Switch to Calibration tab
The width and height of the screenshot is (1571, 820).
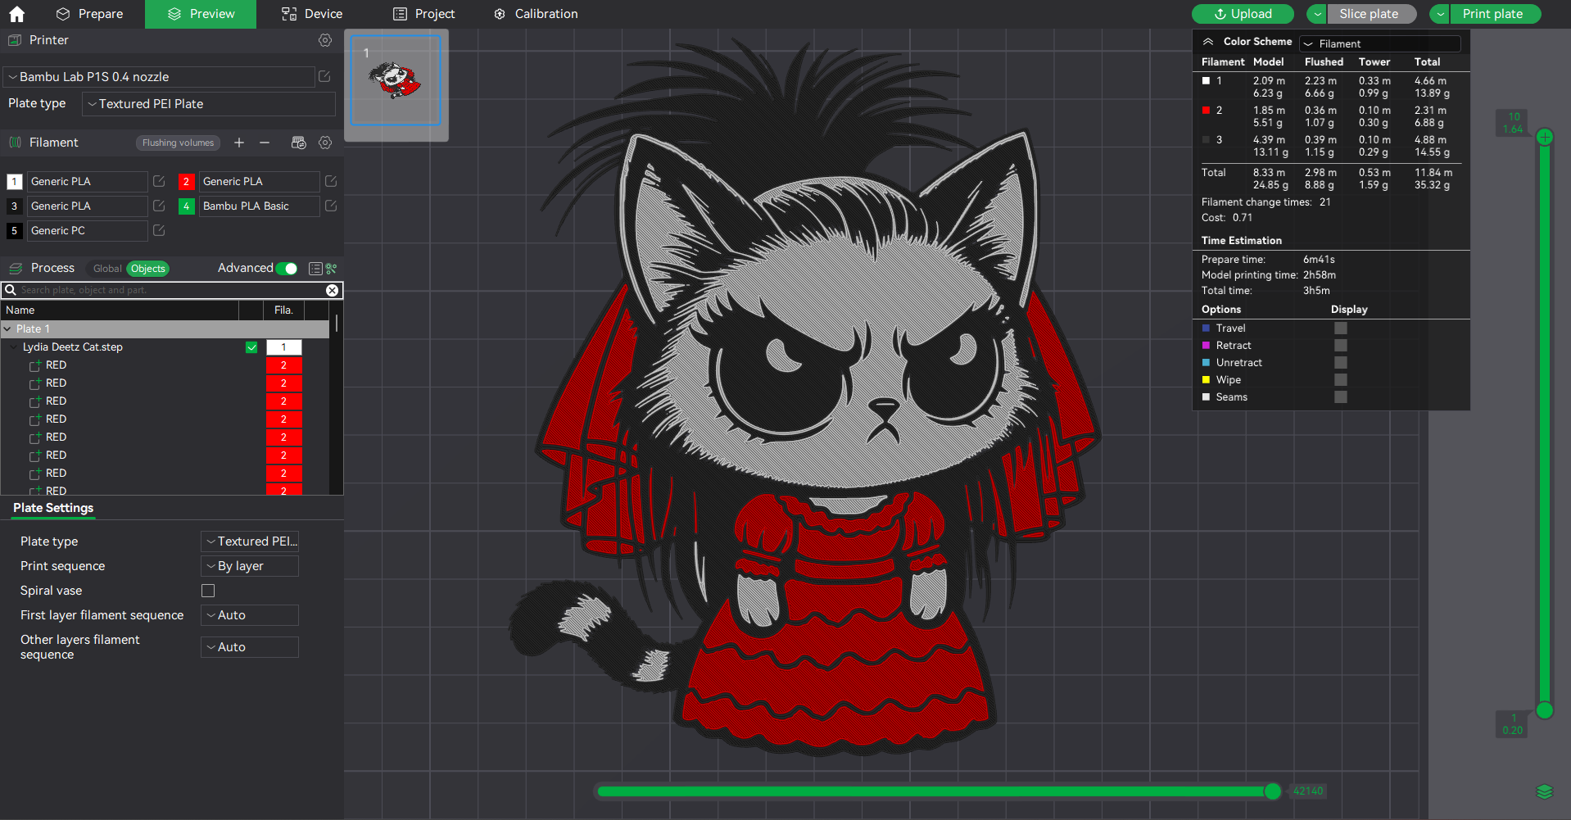536,14
